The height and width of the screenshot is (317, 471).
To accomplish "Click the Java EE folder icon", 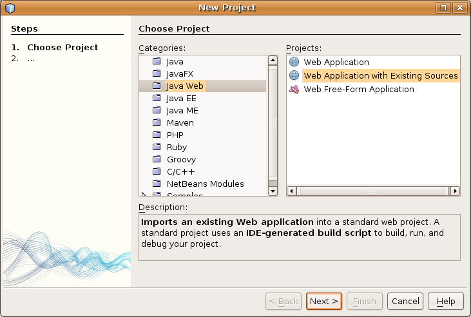I will [157, 98].
